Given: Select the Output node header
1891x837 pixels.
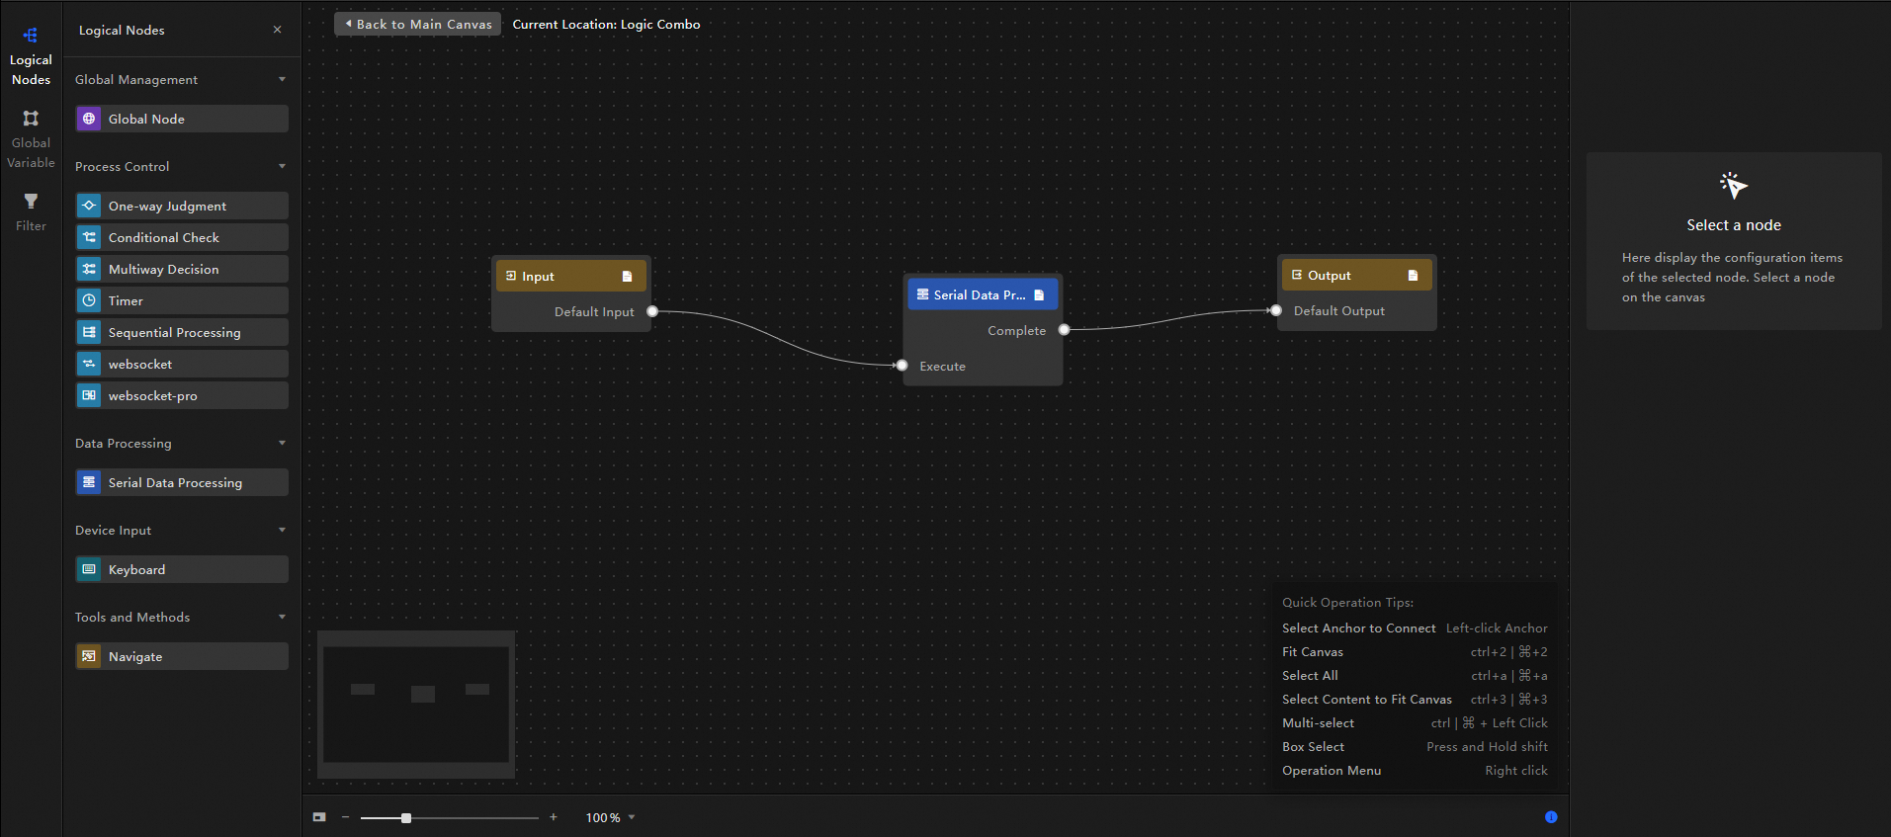Looking at the screenshot, I should [1356, 275].
